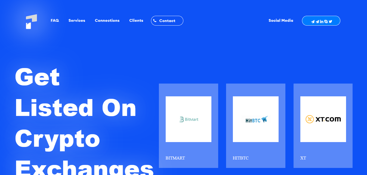Image resolution: width=367 pixels, height=175 pixels.
Task: Open the second Telegram icon link
Action: (317, 22)
